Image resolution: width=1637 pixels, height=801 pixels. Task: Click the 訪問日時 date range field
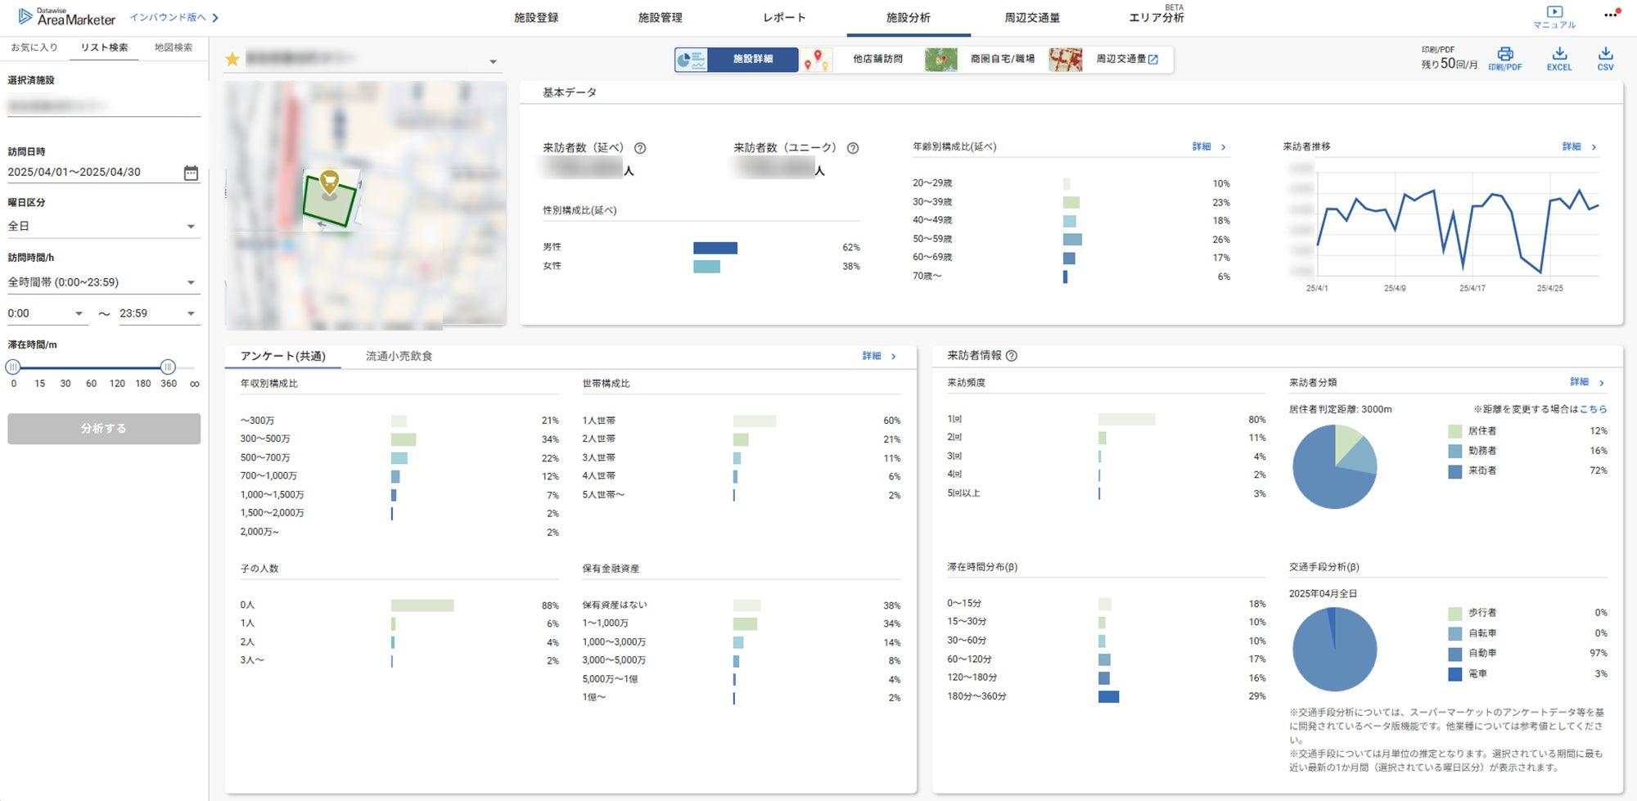tap(104, 173)
